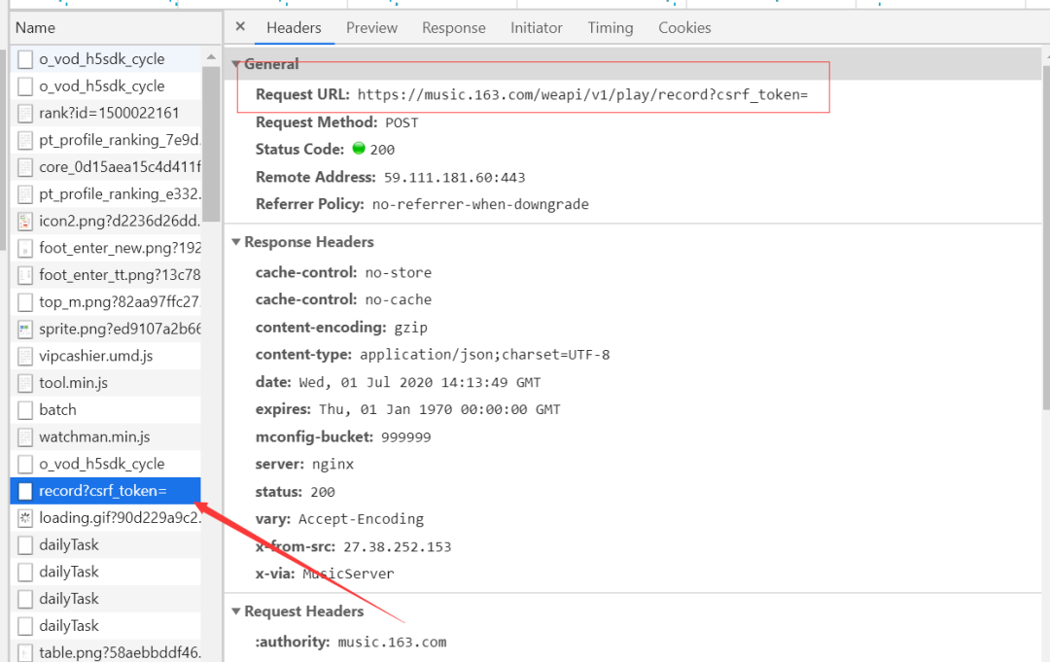Click the foot_enter_tt.png file icon
The width and height of the screenshot is (1050, 662).
25,275
